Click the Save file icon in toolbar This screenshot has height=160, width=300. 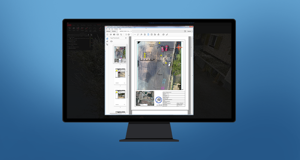(x=107, y=34)
